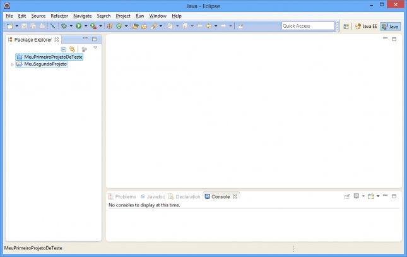Click the greyed Print icon
This screenshot has height=257, width=407.
pyautogui.click(x=42, y=26)
